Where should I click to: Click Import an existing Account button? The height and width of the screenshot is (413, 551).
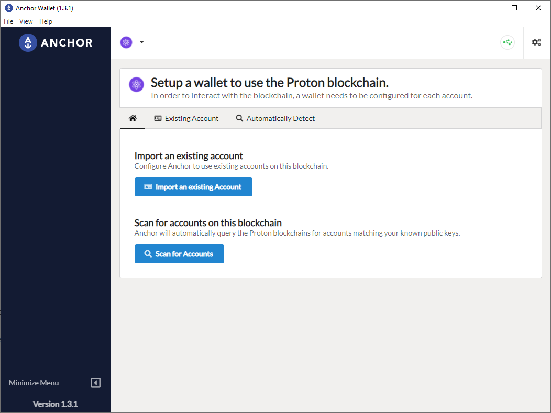tap(193, 187)
